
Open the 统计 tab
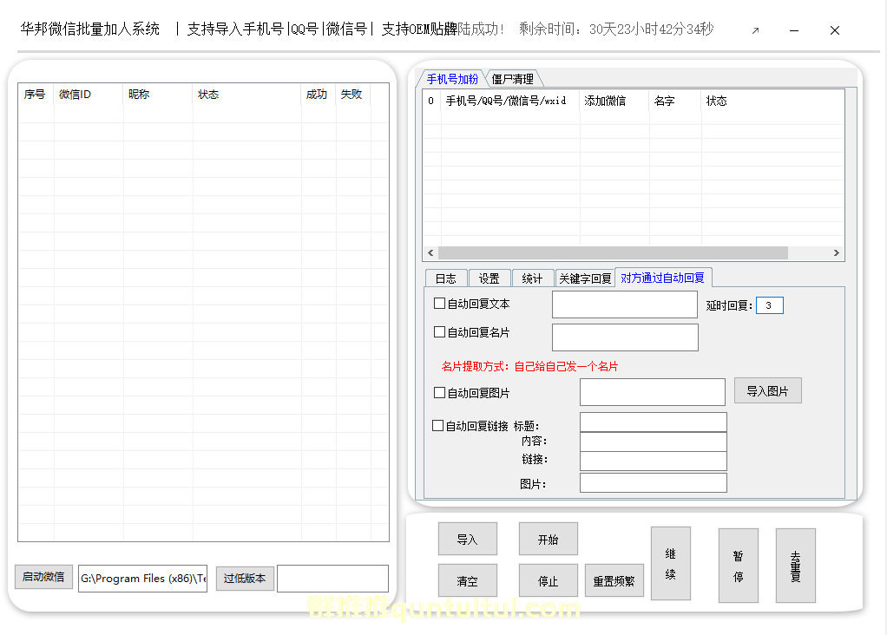coord(532,278)
